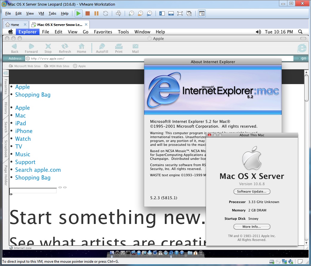311x266 pixels.
Task: Open the App Store icon in the Dock
Action: click(139, 253)
